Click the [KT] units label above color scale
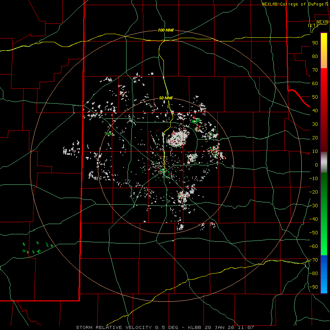 pyautogui.click(x=313, y=25)
